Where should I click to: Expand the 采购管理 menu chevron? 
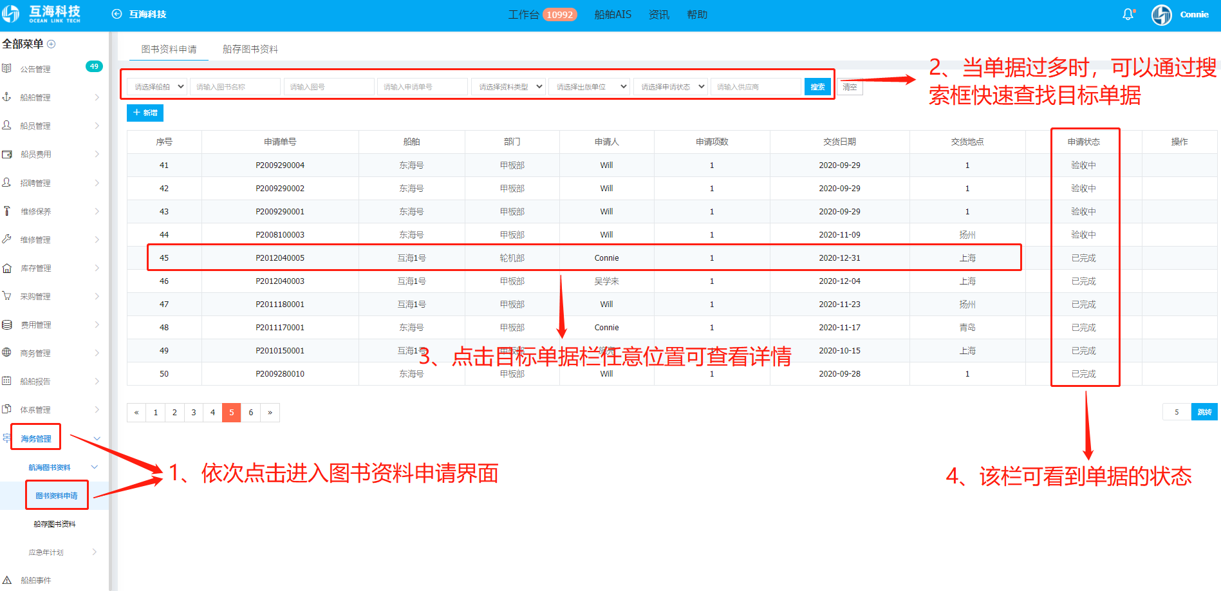[97, 296]
